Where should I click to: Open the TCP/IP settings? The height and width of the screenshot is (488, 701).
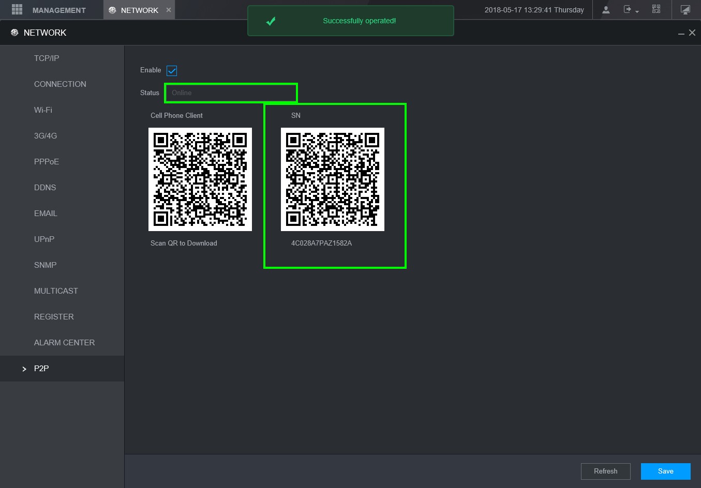tap(47, 58)
